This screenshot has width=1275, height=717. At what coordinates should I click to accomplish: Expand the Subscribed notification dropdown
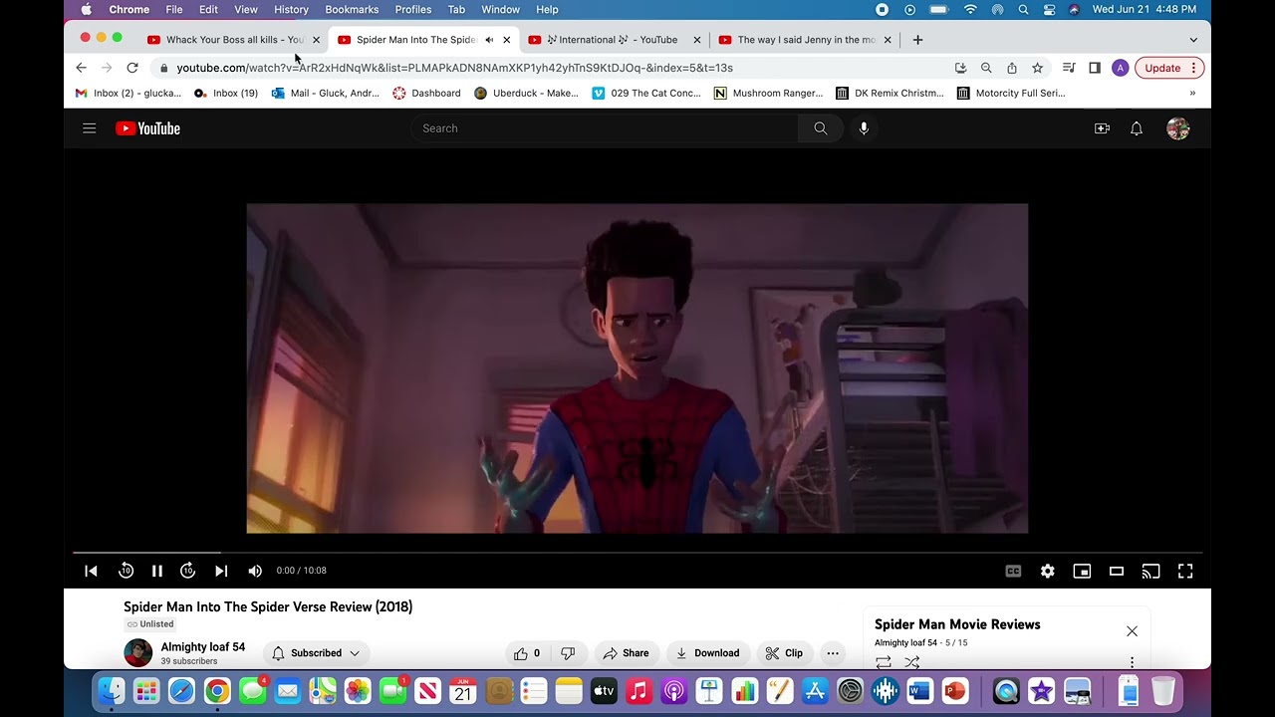(316, 653)
